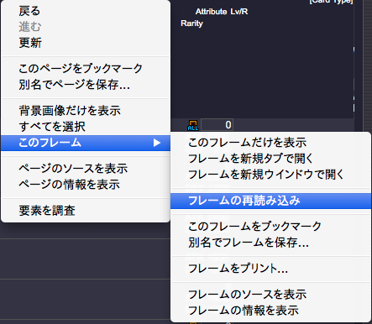Choose フレームをプリント... entry
The width and height of the screenshot is (372, 324).
[x=270, y=269]
